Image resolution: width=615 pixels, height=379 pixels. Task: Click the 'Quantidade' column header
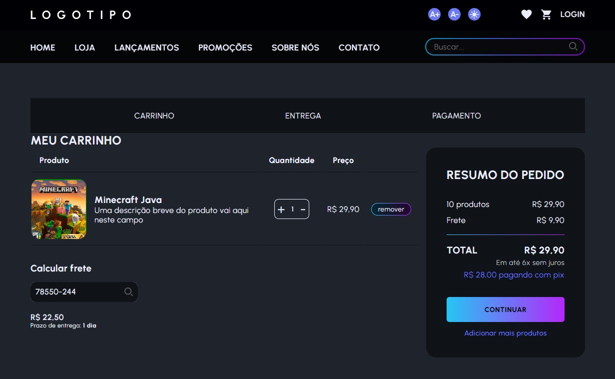[x=292, y=160]
